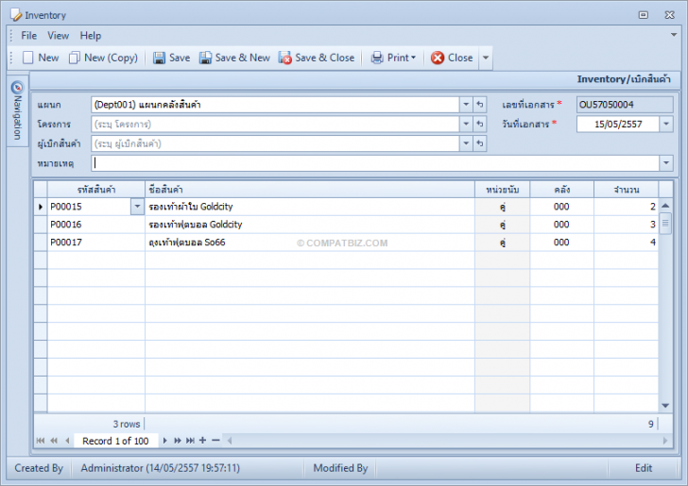The height and width of the screenshot is (486, 688).
Task: Go to previous page in record navigator
Action: pyautogui.click(x=54, y=441)
